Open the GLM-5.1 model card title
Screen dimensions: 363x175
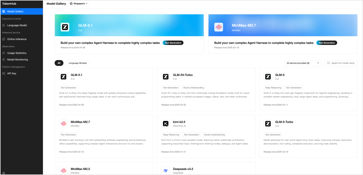[76, 75]
